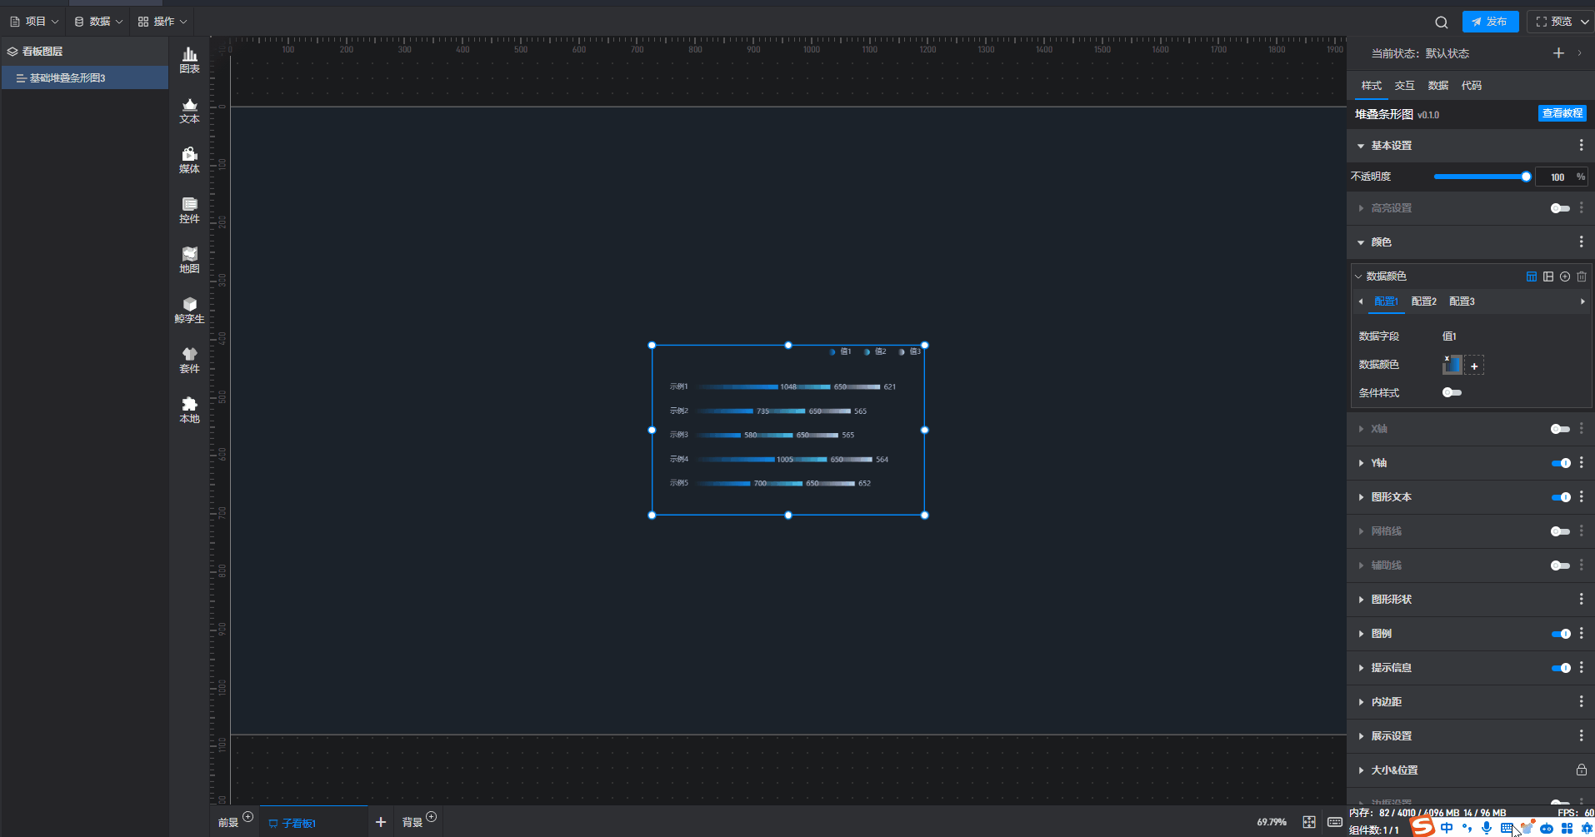Screen dimensions: 1595x837
Task: Add a new sub-board with plus button
Action: tap(381, 822)
